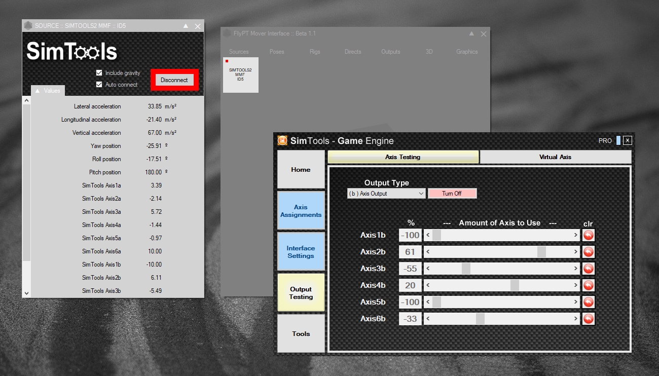
Task: Open the Outputs tab in FlyPT Mover
Action: tap(391, 52)
